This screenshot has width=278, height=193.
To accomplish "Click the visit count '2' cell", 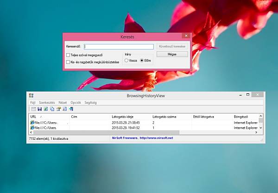I will [x=153, y=123].
